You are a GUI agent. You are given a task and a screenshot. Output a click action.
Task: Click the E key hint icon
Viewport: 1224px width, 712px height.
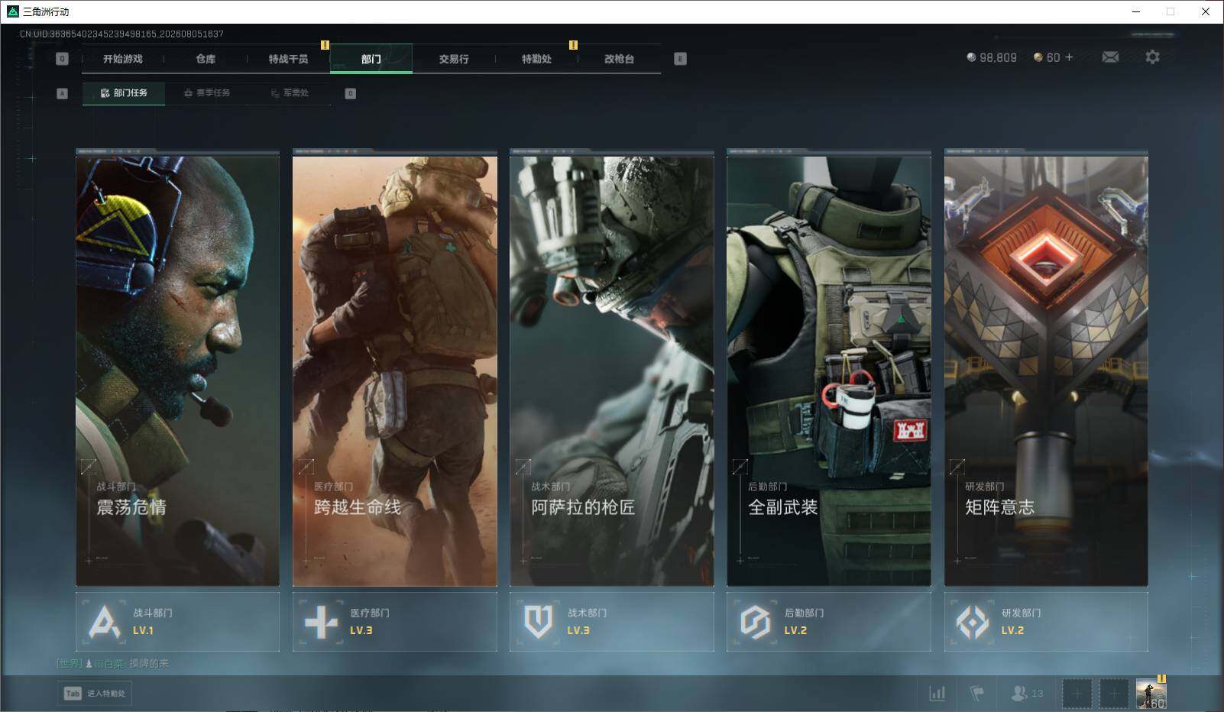click(680, 59)
